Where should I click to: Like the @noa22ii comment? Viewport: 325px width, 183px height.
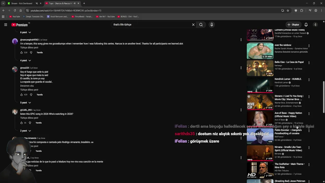22,95
